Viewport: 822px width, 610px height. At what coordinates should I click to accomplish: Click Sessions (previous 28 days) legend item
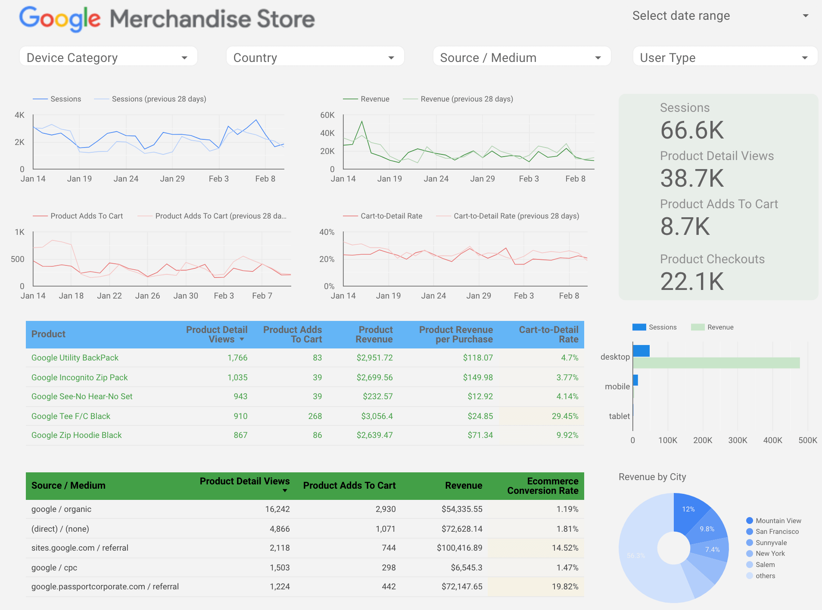click(150, 99)
